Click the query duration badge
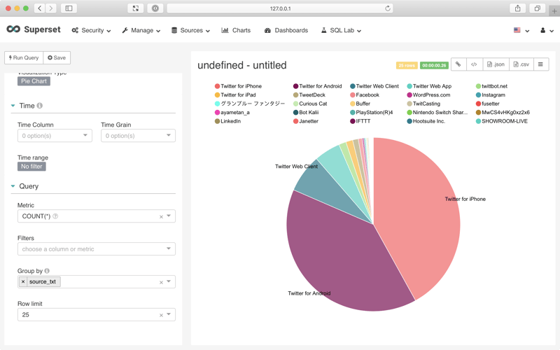Image resolution: width=560 pixels, height=350 pixels. coord(434,65)
